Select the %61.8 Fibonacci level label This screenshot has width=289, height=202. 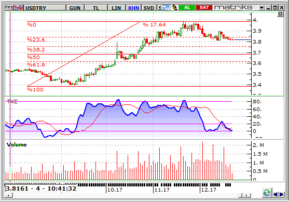pos(36,65)
